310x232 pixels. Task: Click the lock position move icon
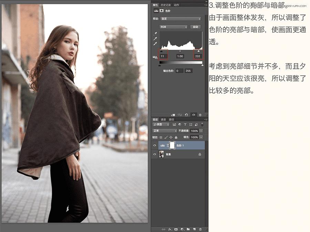click(171, 137)
